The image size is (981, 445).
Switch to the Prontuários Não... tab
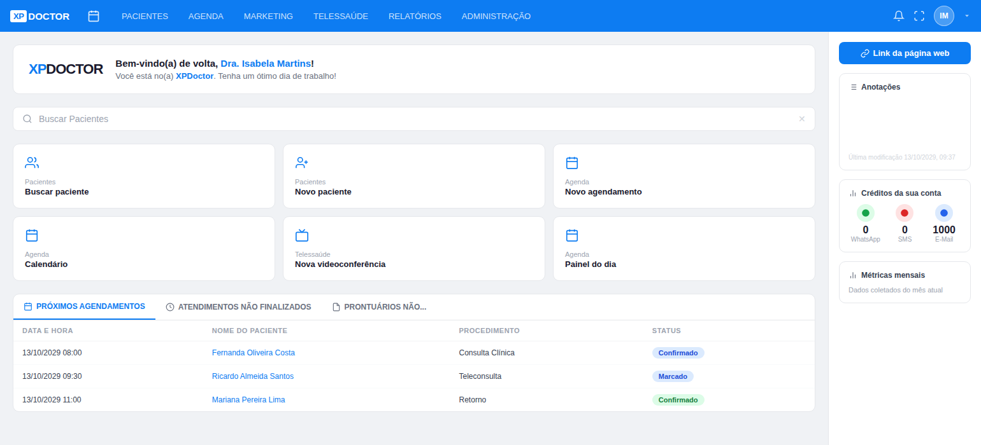point(379,307)
